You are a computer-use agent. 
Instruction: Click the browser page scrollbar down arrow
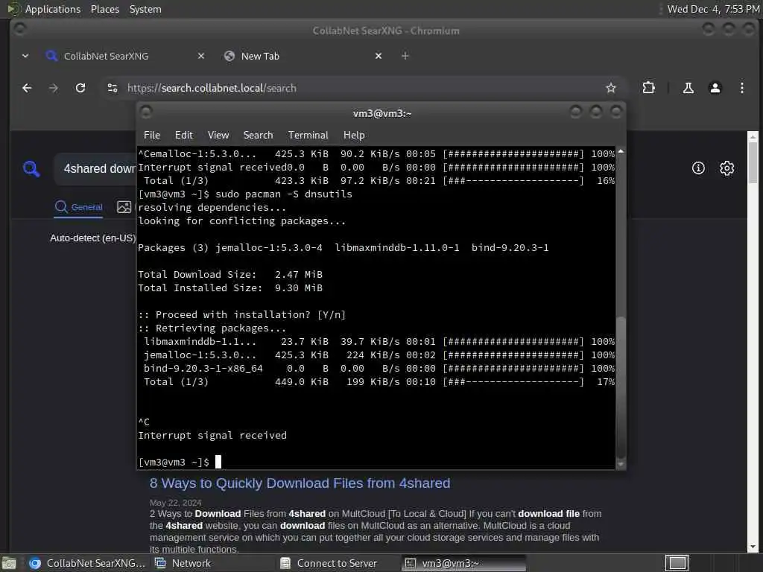coord(753,547)
